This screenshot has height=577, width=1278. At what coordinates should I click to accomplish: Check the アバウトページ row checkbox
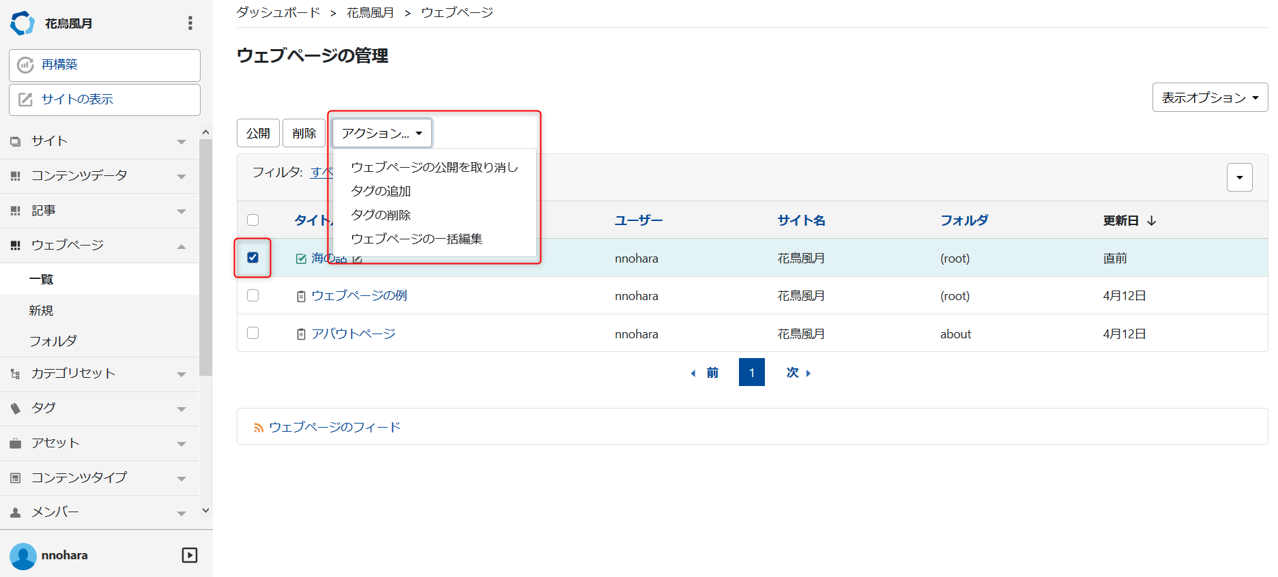(x=253, y=333)
